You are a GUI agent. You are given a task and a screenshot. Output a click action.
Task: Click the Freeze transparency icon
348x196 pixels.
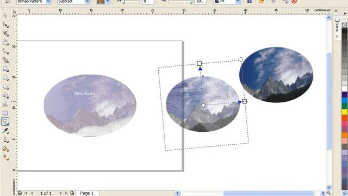pos(273,2)
